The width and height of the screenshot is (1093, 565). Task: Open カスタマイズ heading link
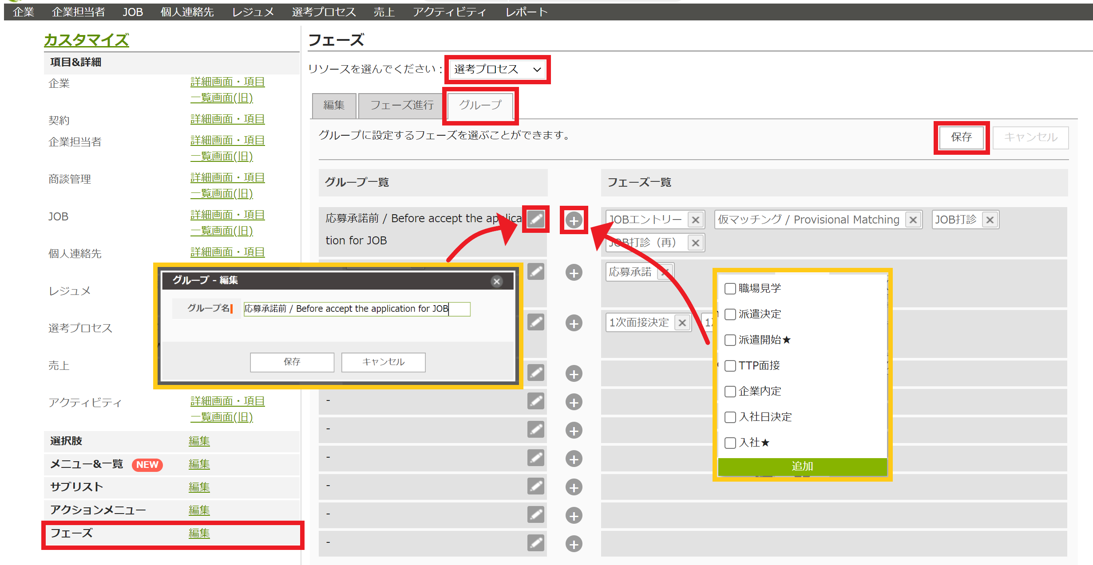(x=86, y=40)
